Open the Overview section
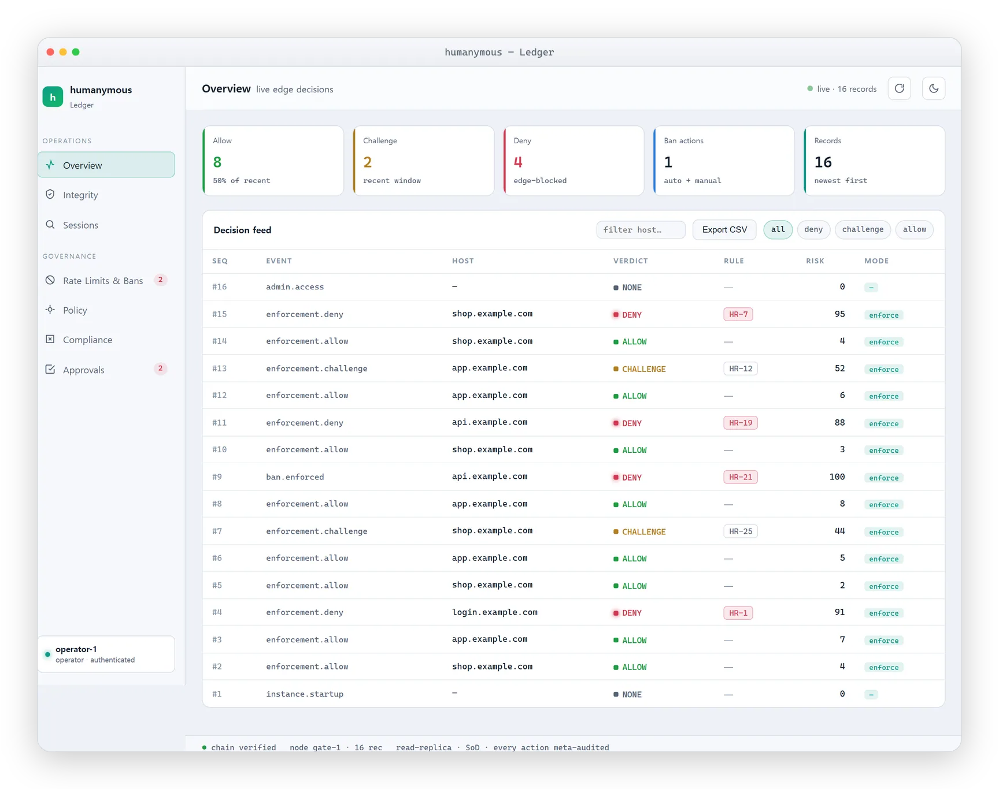The image size is (999, 789). (x=106, y=165)
